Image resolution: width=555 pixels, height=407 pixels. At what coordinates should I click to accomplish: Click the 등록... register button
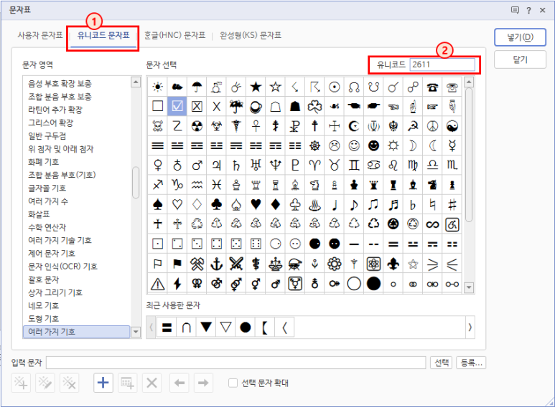471,363
